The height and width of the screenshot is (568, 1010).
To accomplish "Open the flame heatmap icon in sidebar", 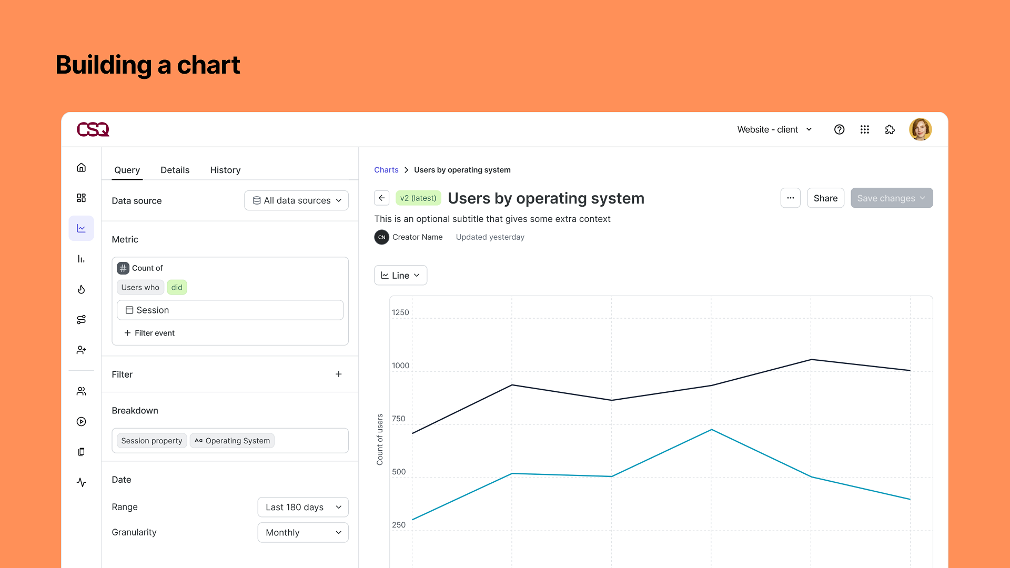I will coord(81,289).
